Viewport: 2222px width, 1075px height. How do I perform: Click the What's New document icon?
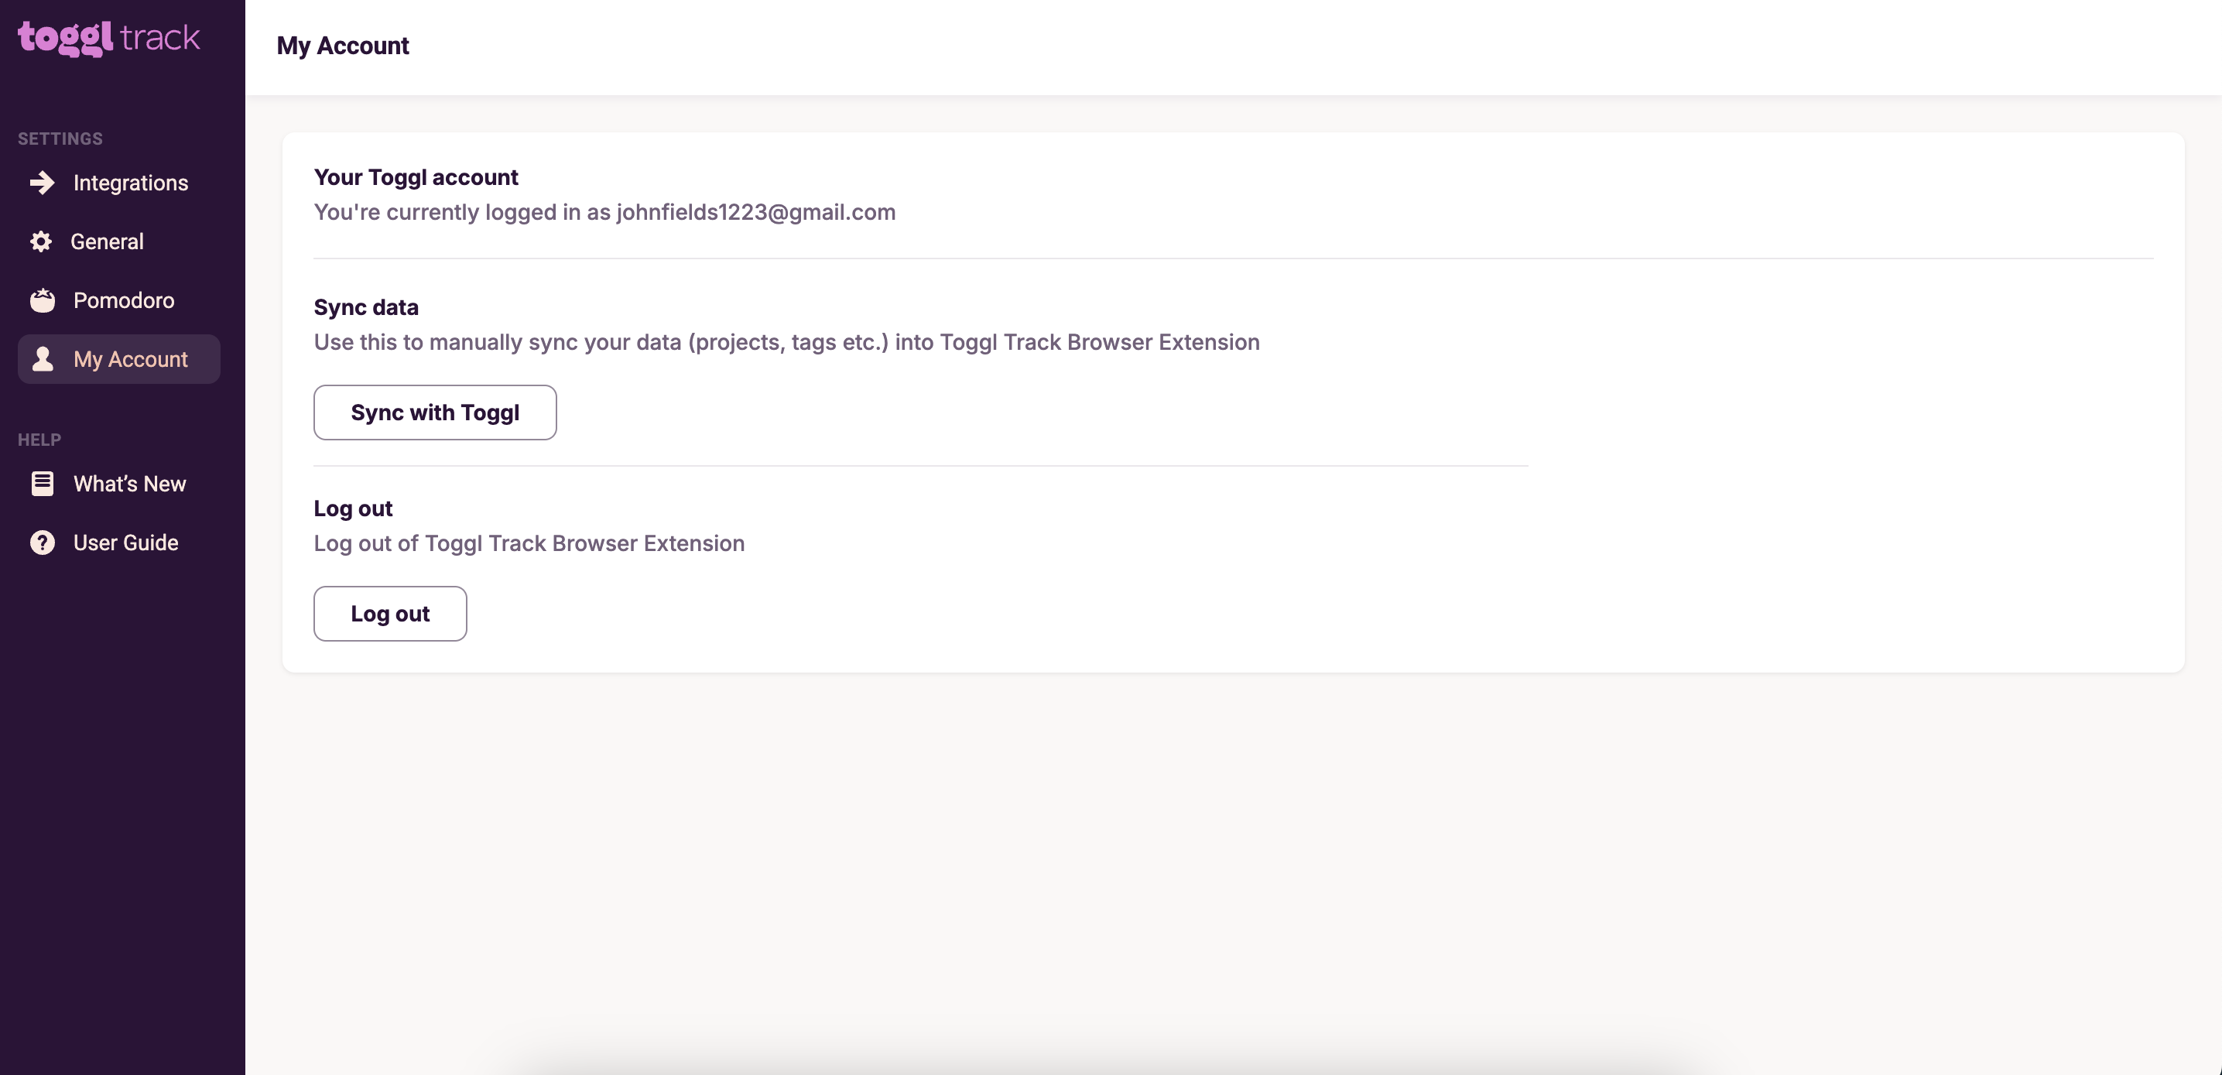(43, 484)
